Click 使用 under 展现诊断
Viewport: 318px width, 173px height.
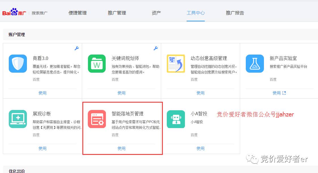click(42, 148)
